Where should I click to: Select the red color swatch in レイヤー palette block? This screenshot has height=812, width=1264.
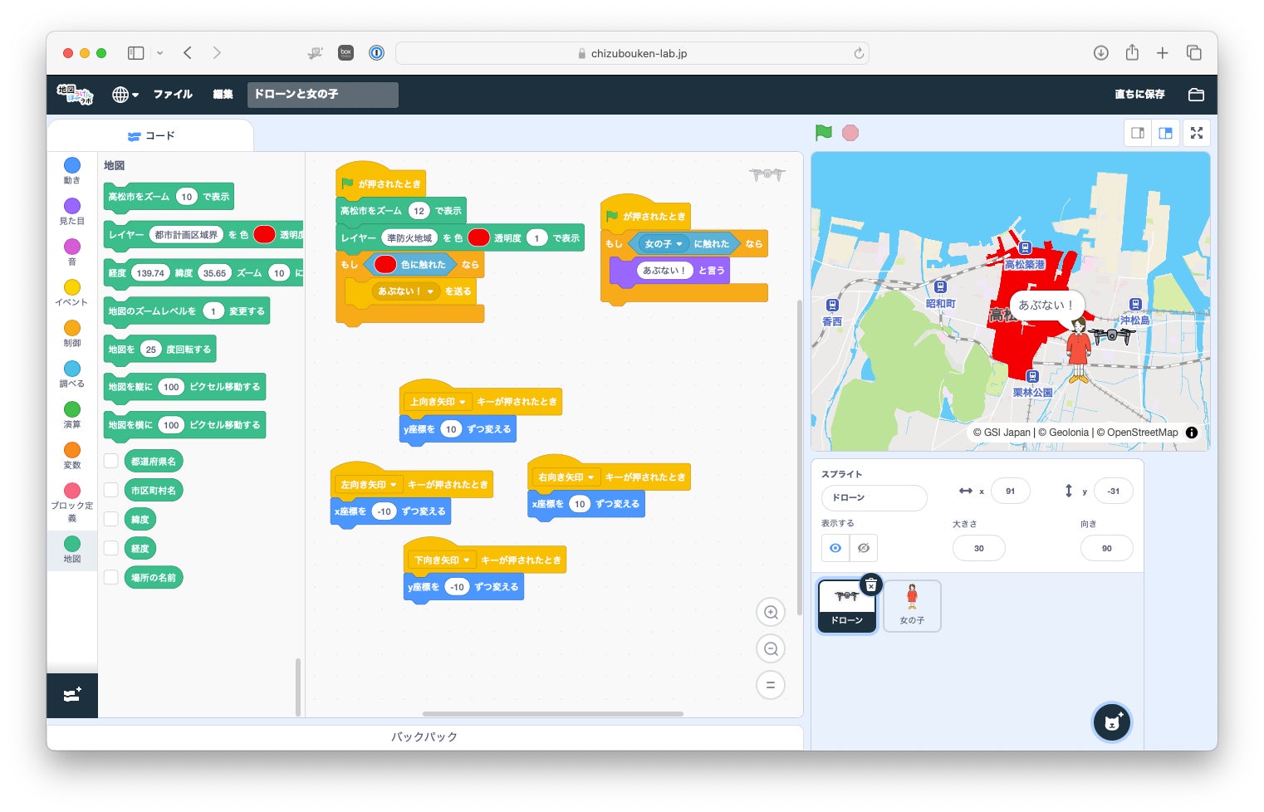point(264,235)
